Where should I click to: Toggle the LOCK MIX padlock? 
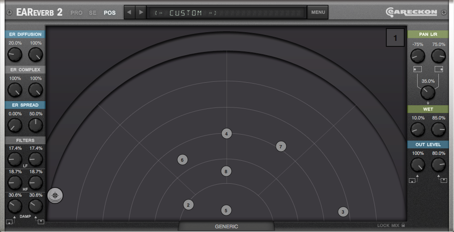click(403, 225)
